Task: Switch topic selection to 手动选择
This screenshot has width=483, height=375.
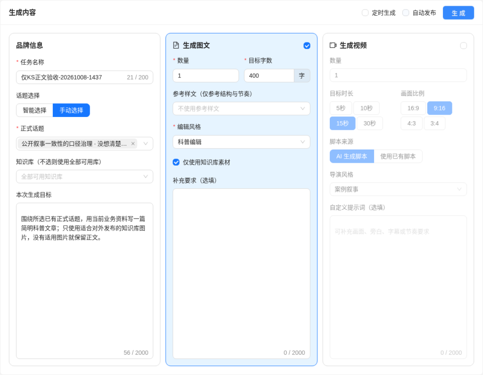Action: pos(72,110)
